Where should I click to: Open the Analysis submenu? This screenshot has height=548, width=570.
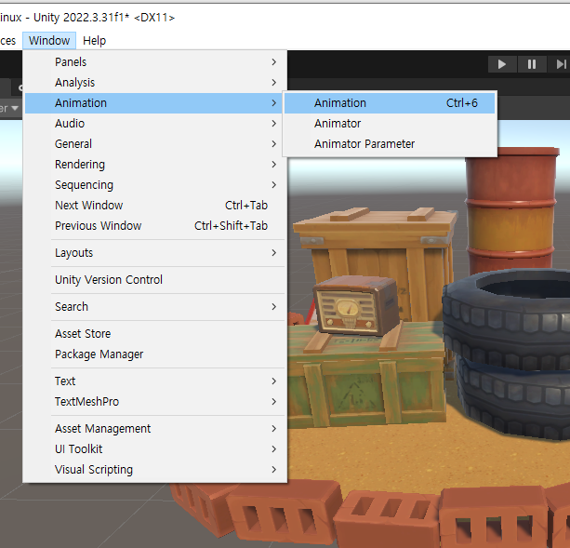pos(154,83)
